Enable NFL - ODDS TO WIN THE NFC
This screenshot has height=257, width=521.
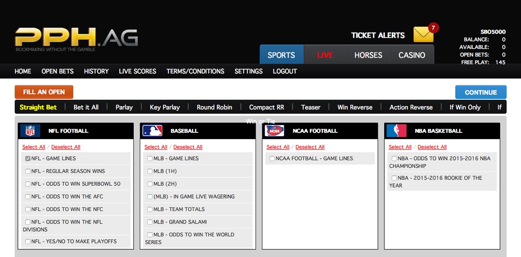click(28, 209)
